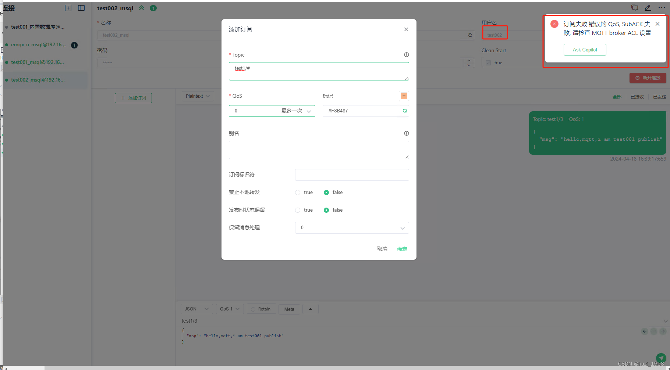Open the QoS 1 publish dropdown

[230, 309]
